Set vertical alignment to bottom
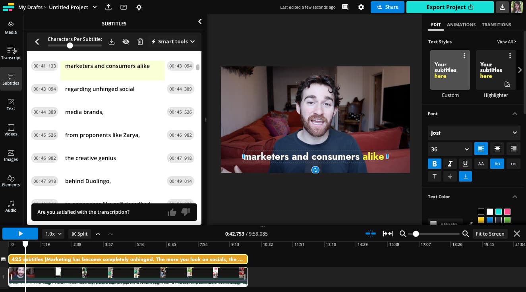This screenshot has width=526, height=292. [x=465, y=176]
